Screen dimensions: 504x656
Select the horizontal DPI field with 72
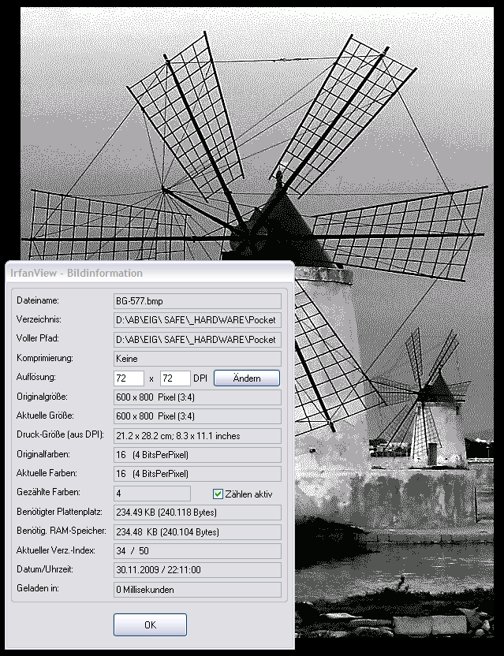click(129, 378)
